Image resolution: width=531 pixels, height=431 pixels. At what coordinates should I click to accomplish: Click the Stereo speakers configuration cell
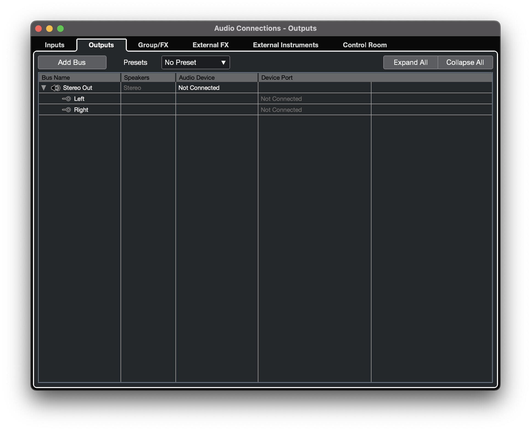(132, 88)
